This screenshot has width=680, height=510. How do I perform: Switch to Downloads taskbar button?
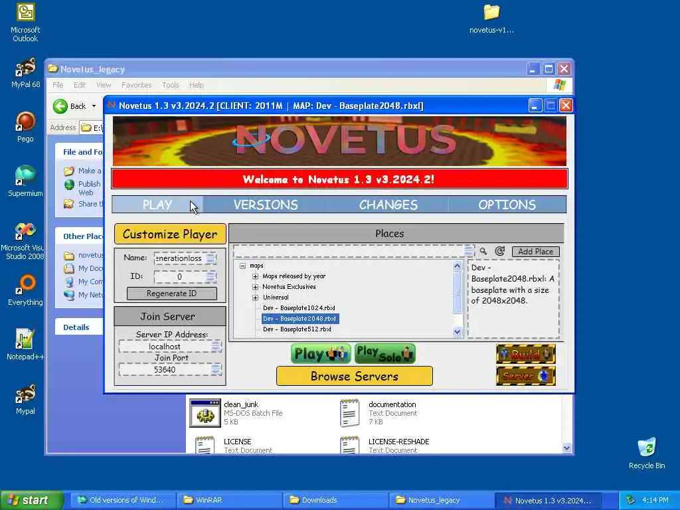(x=335, y=500)
